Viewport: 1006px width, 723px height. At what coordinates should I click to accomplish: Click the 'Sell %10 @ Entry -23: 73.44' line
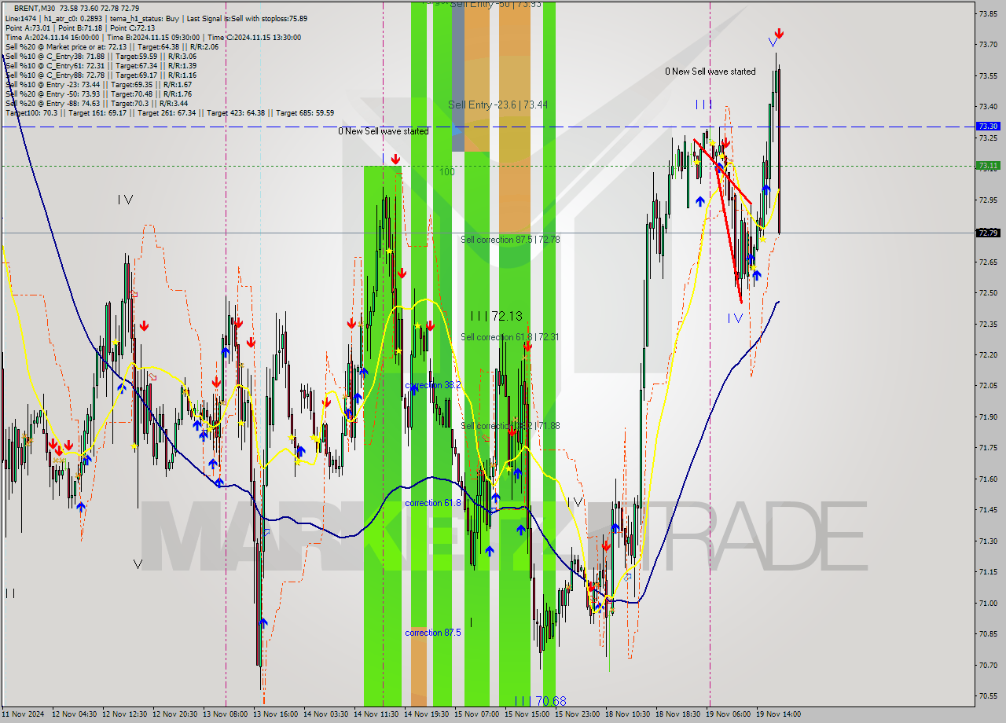click(98, 84)
